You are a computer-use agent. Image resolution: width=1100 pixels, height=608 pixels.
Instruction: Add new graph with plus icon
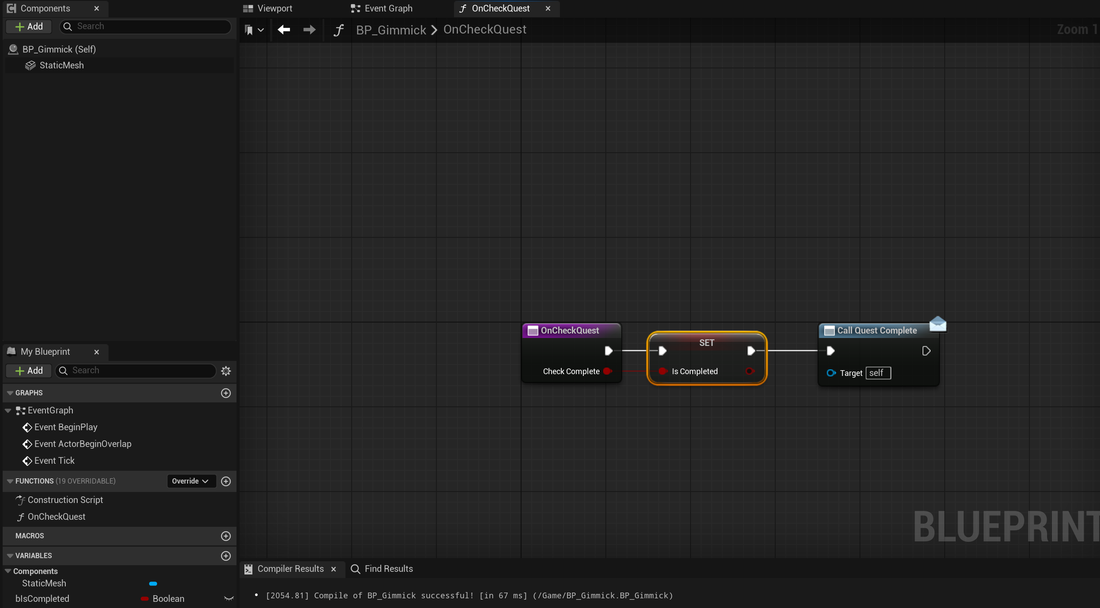point(226,393)
